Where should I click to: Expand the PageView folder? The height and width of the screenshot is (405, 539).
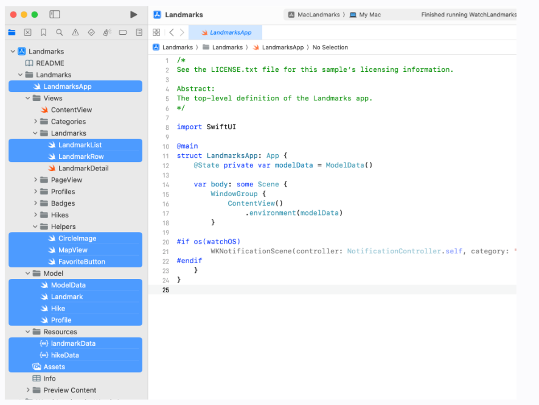point(35,180)
